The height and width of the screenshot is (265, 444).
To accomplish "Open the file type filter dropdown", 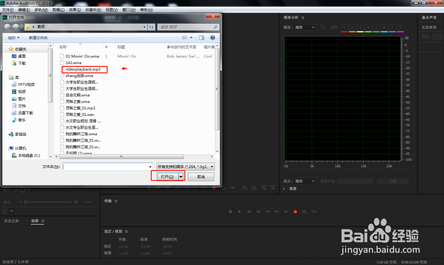I will coord(186,167).
